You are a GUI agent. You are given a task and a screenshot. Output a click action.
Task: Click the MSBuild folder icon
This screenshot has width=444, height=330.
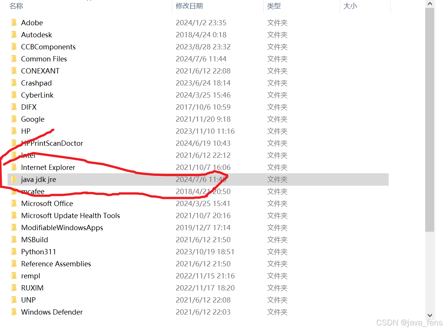click(14, 240)
